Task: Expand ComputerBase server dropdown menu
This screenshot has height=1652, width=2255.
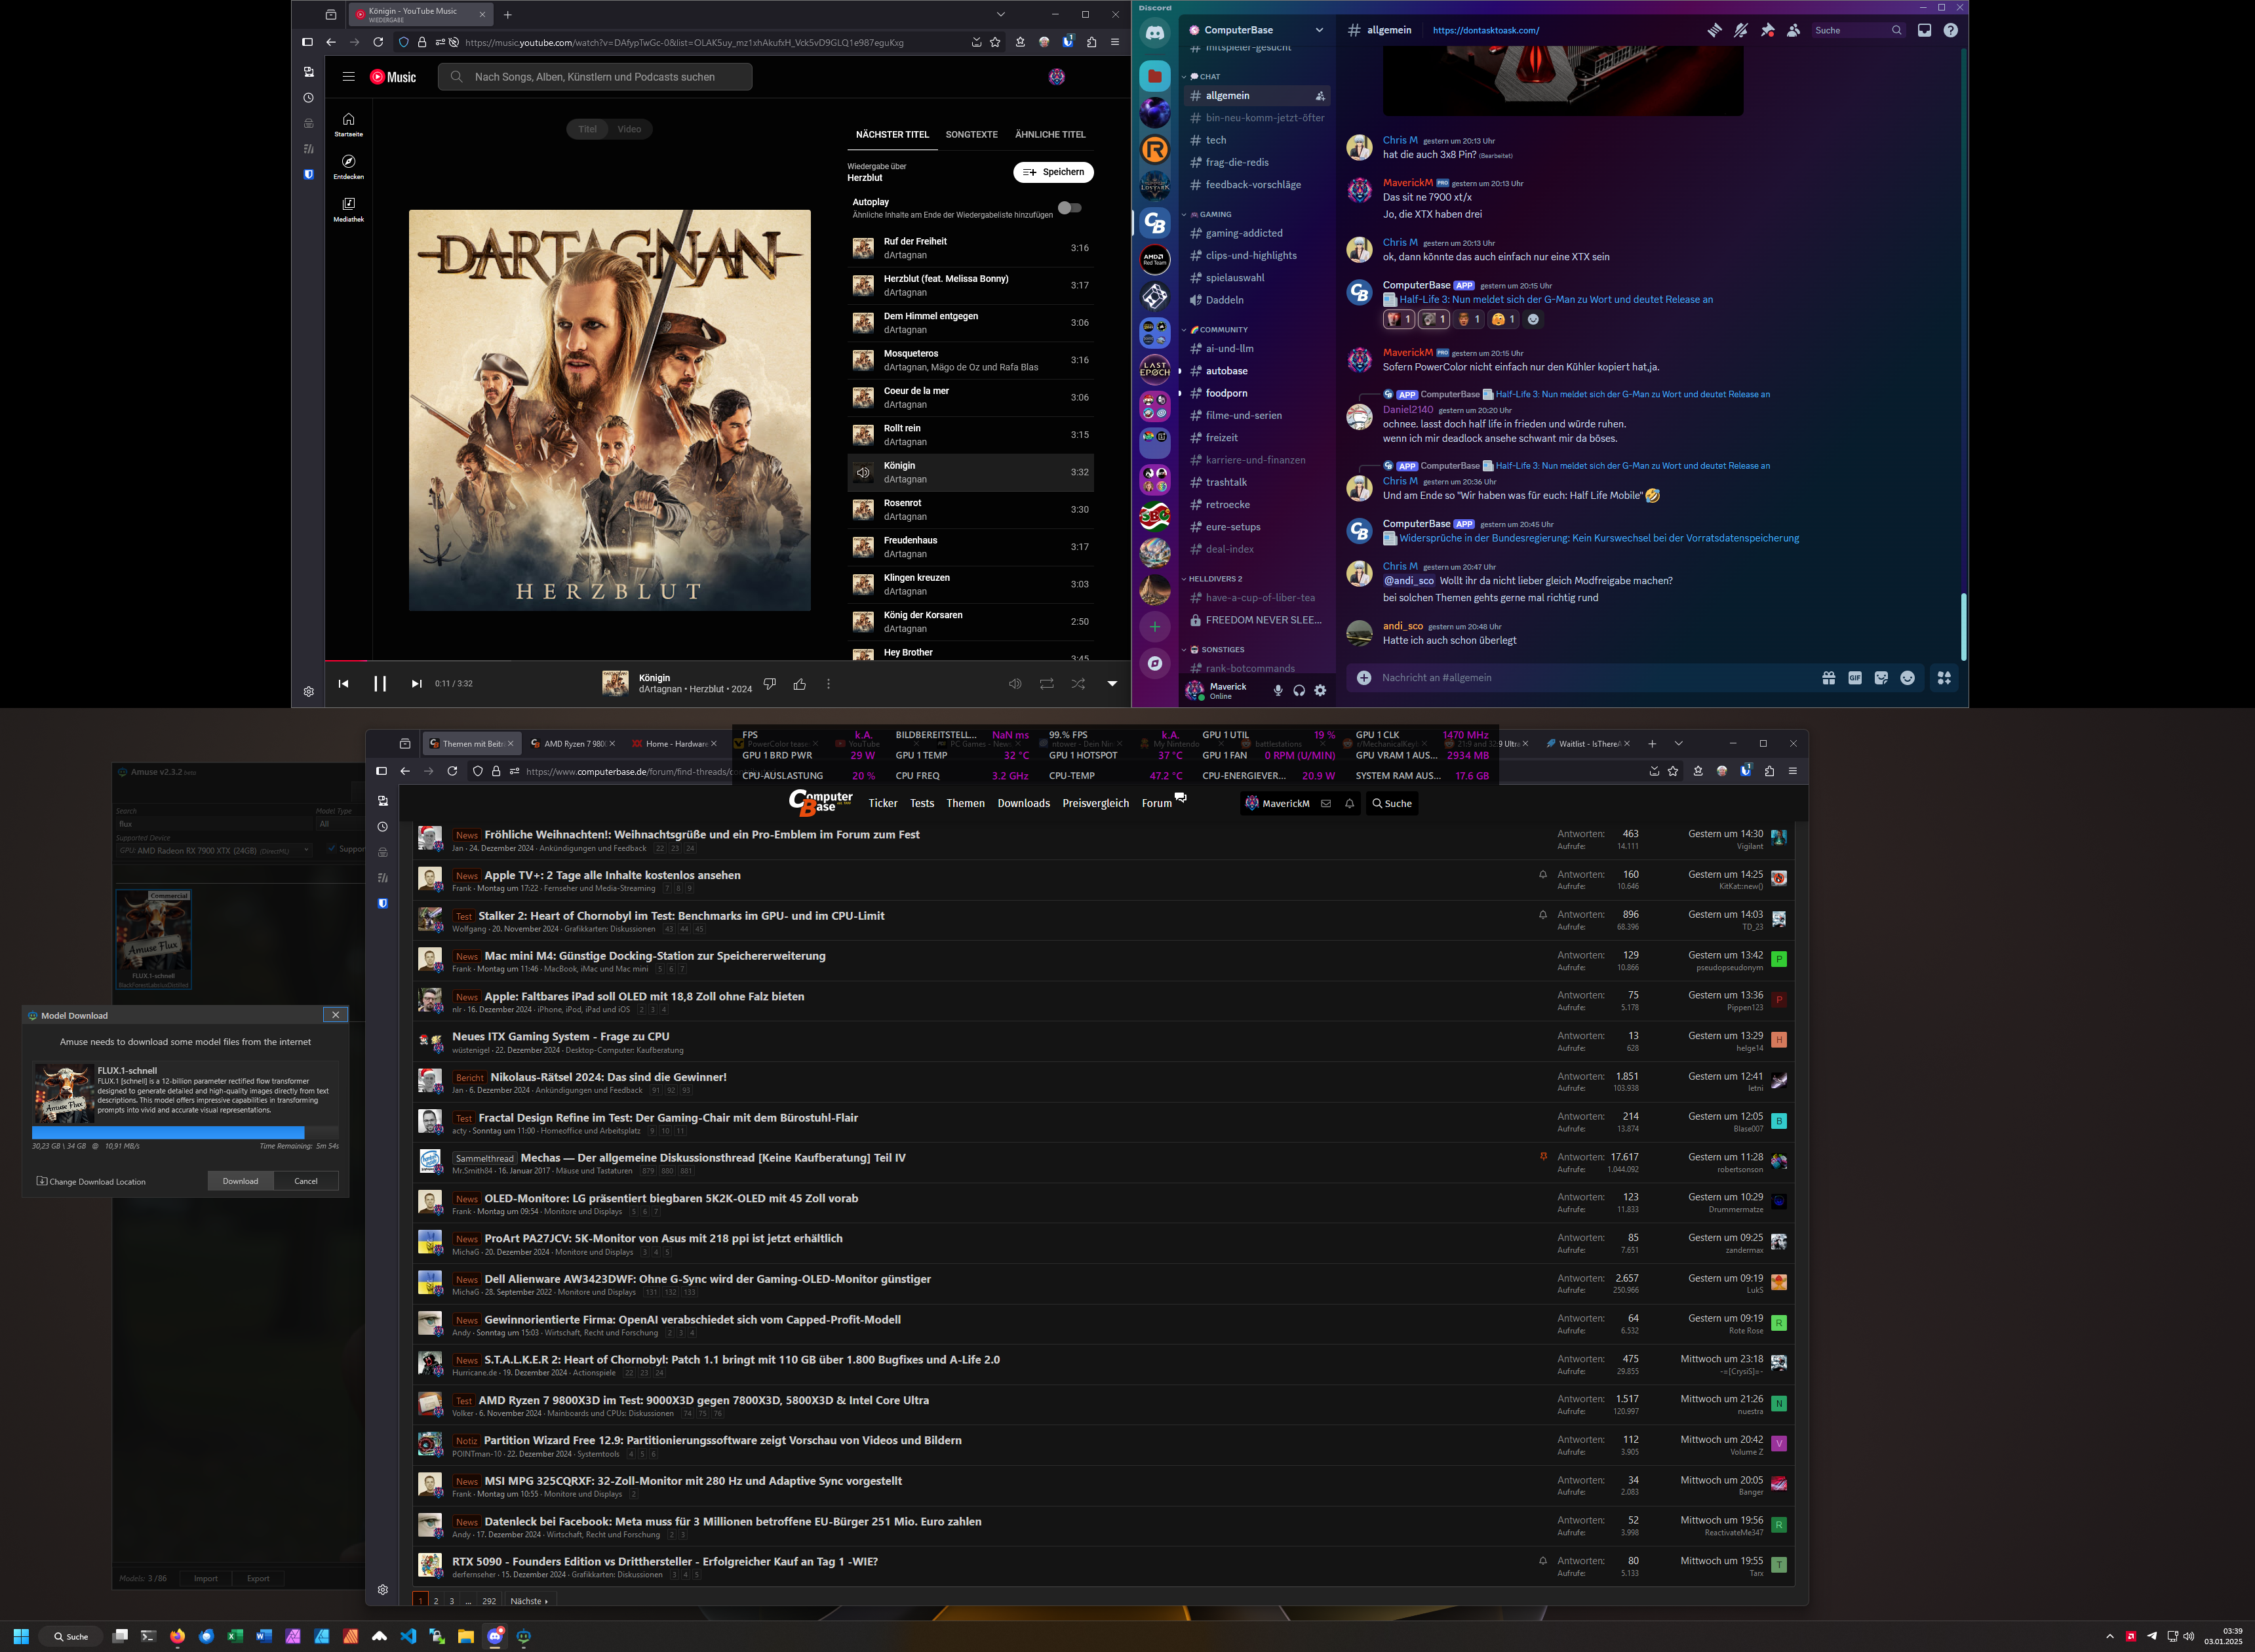Action: click(x=1319, y=30)
